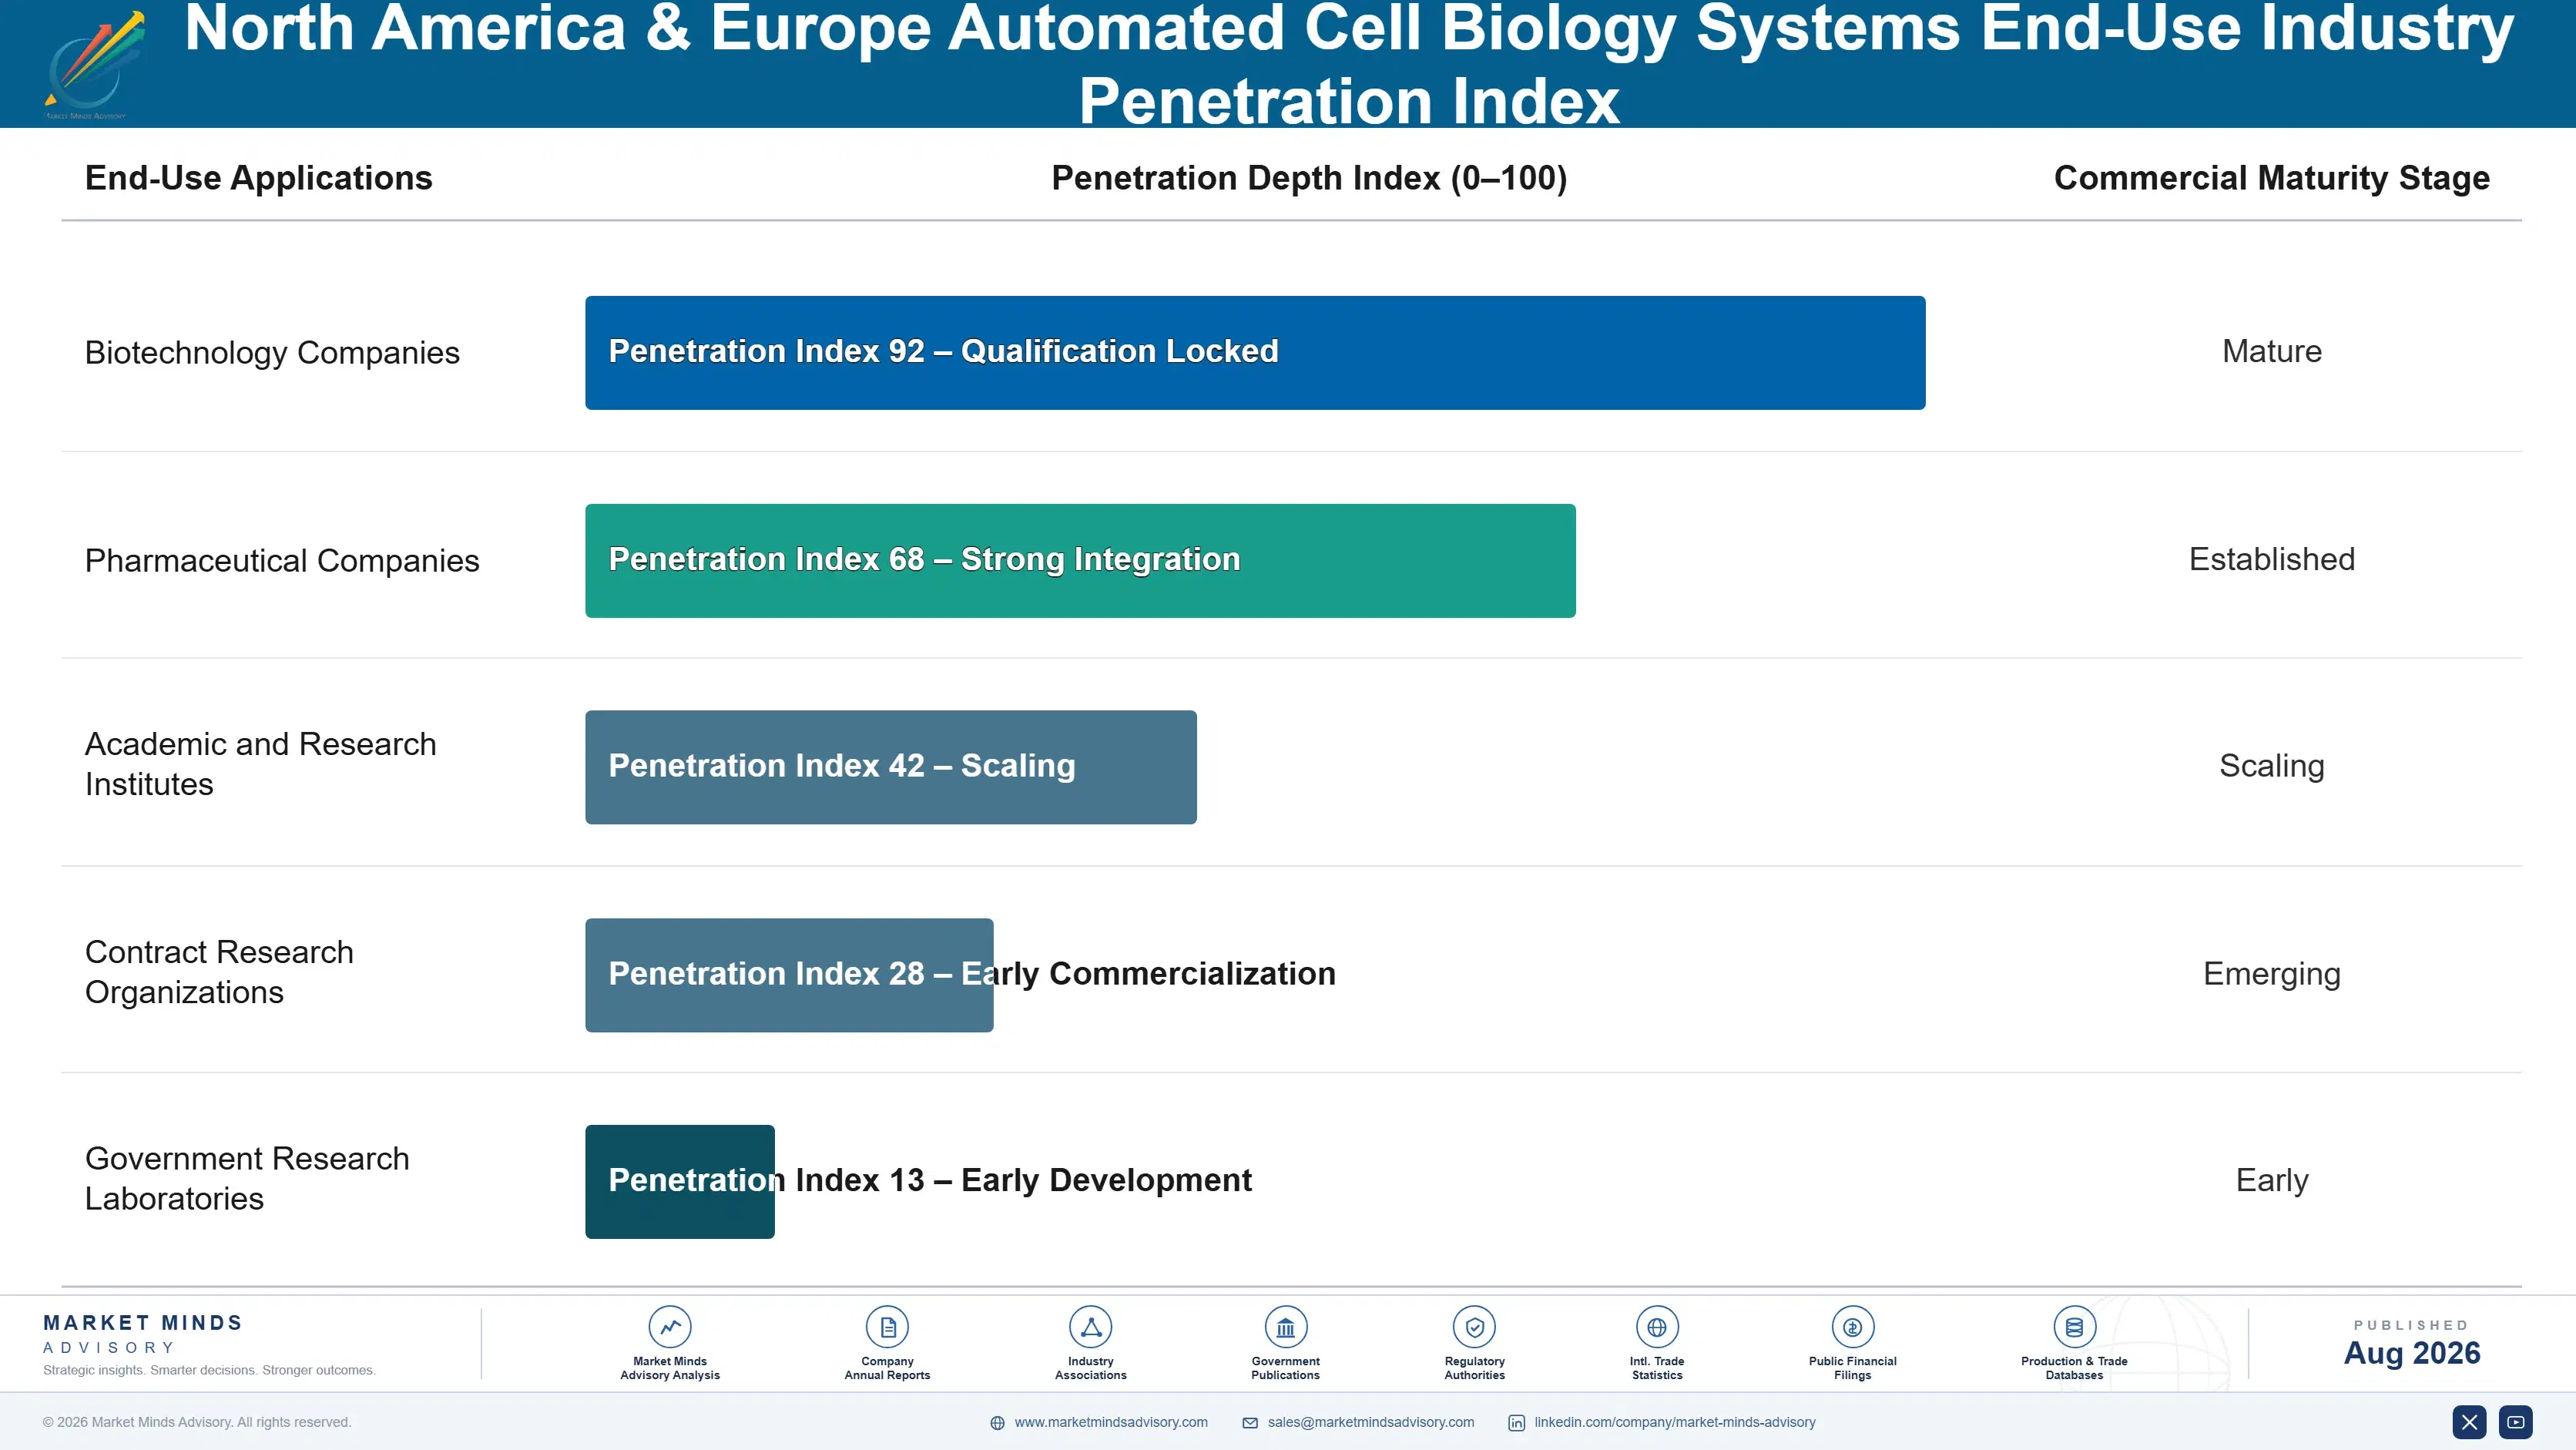Click Government Research Laboratories label
Image resolution: width=2576 pixels, height=1450 pixels.
click(x=247, y=1178)
